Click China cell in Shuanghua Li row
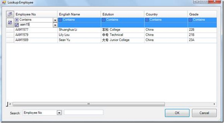This screenshot has height=123, width=224. pos(166,30)
